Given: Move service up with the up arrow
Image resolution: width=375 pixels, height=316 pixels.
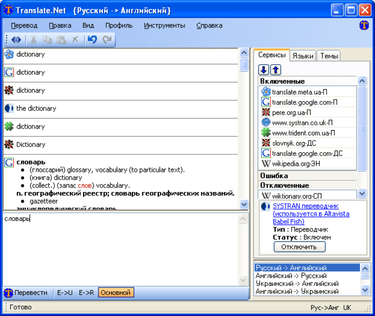Looking at the screenshot, I should 275,70.
